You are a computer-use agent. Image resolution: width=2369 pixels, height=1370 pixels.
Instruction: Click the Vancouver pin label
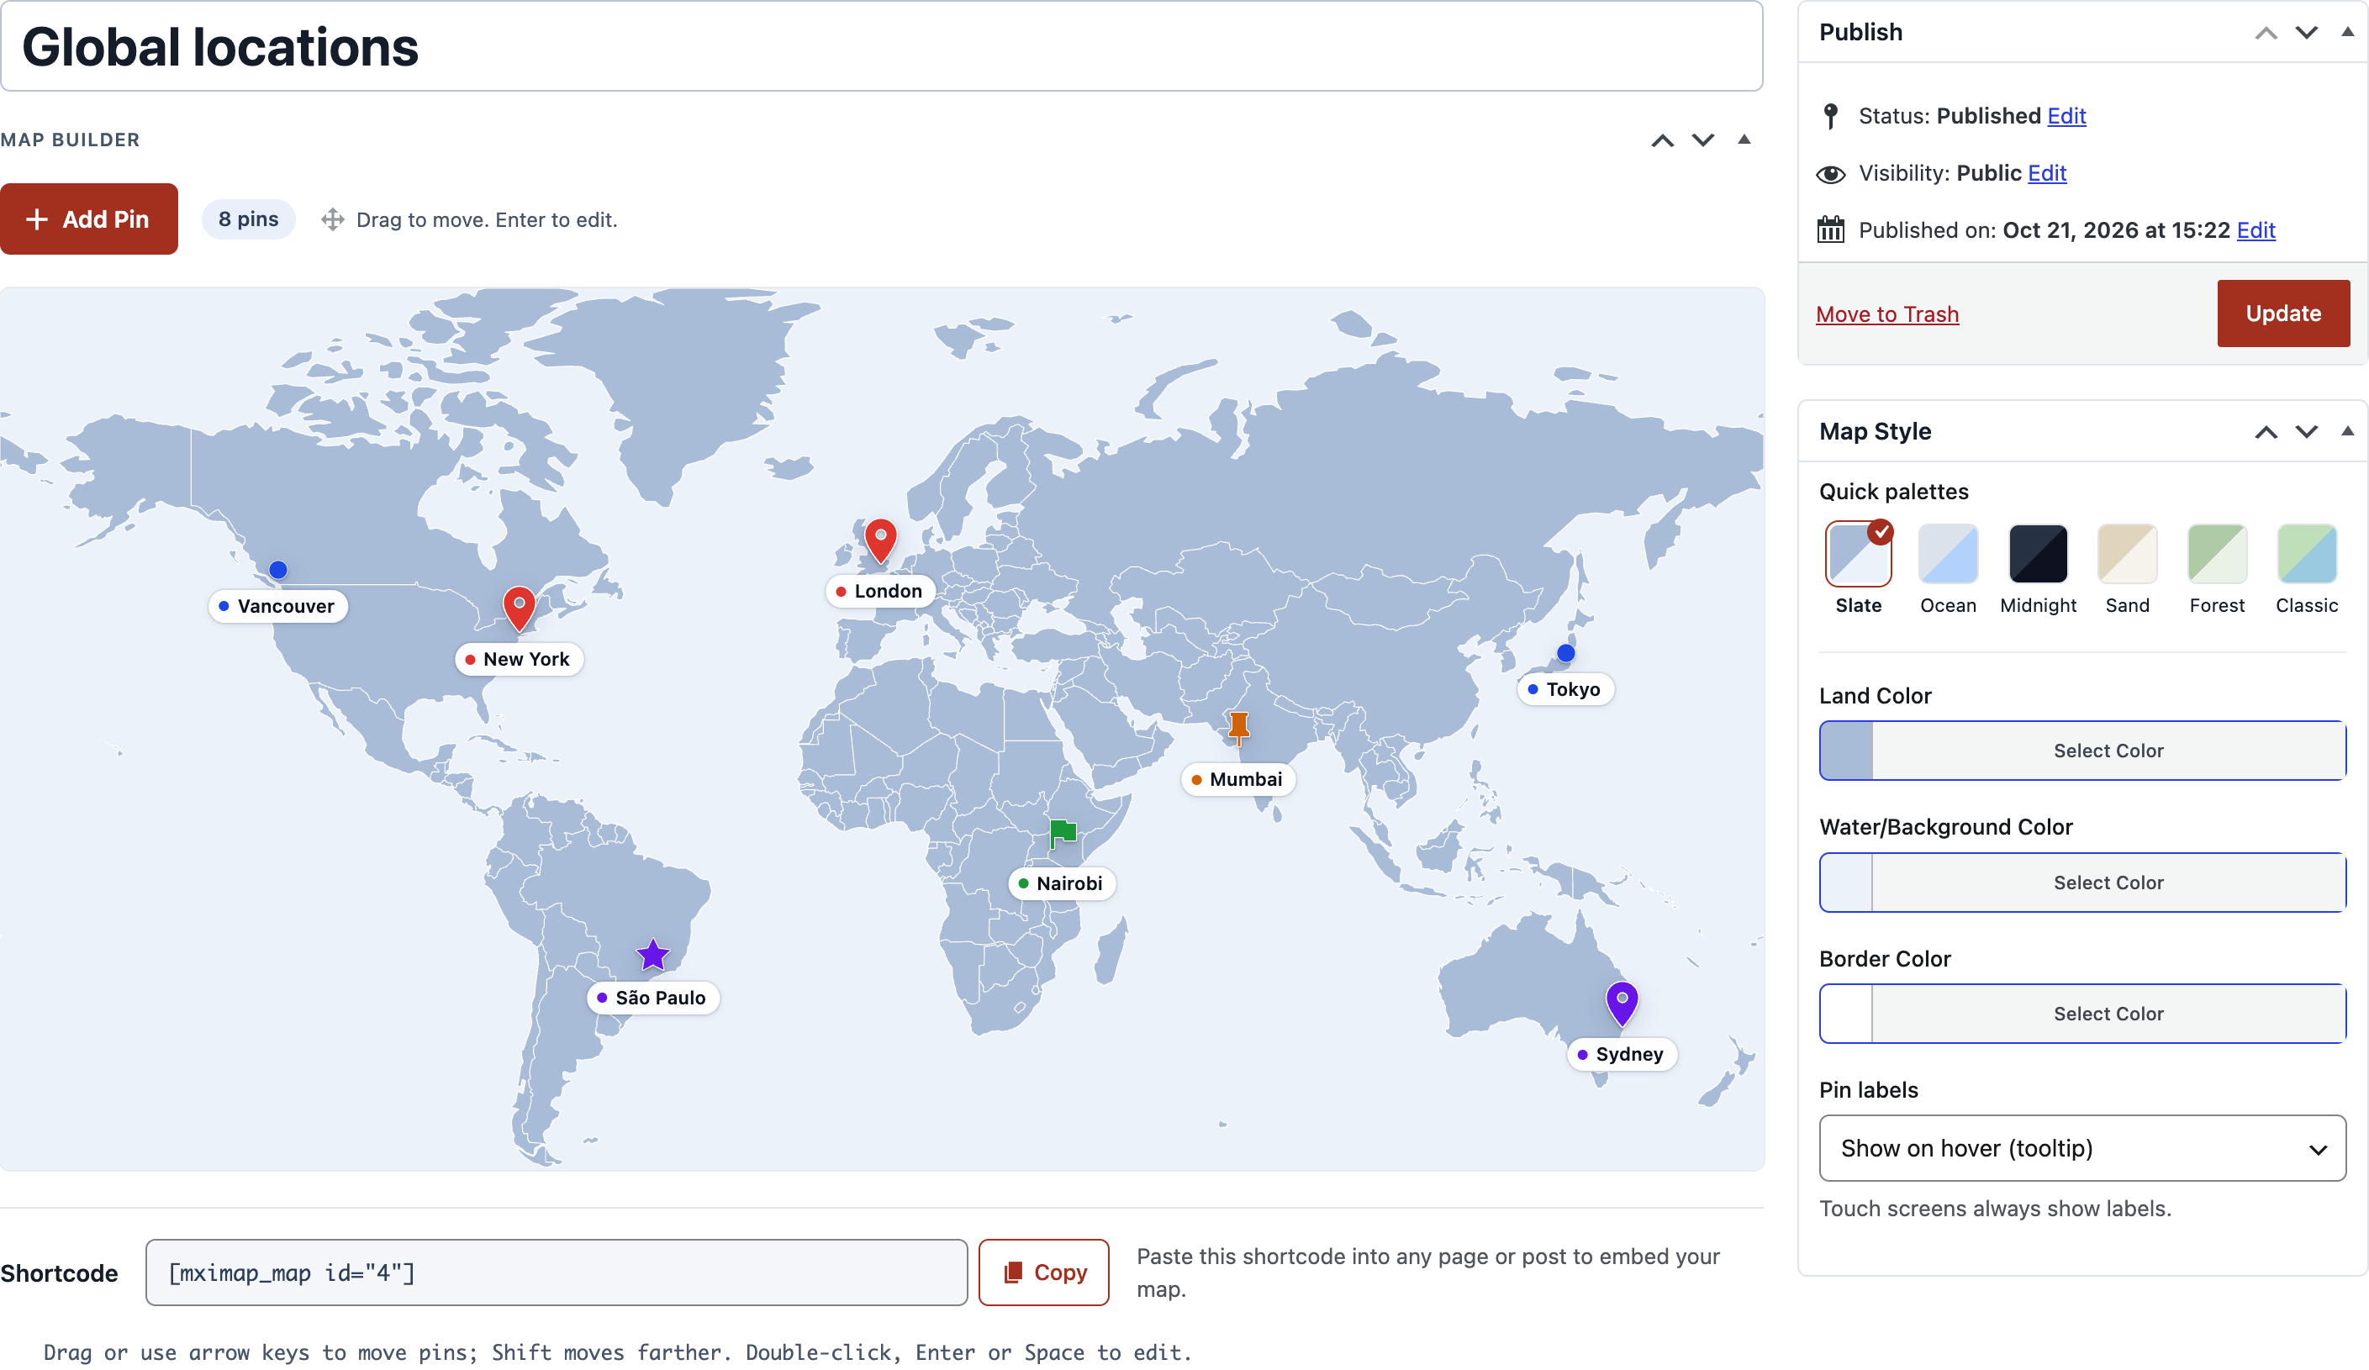(277, 606)
